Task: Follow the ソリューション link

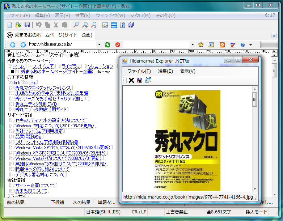Action: [101, 66]
